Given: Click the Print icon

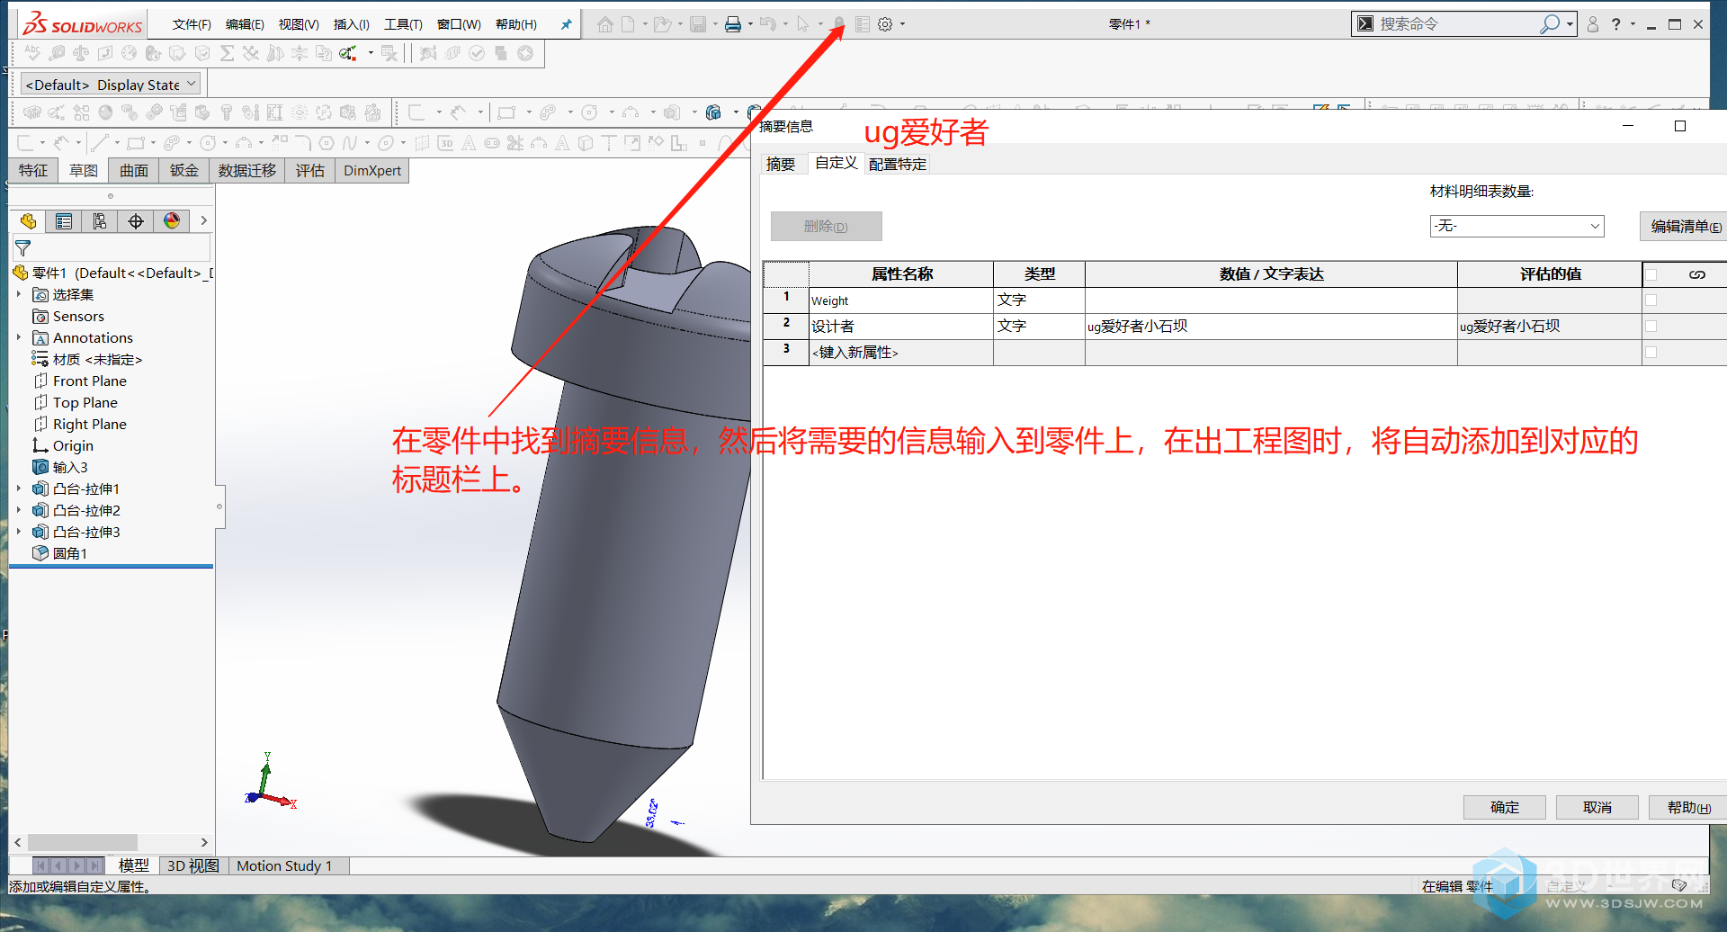Looking at the screenshot, I should pyautogui.click(x=733, y=24).
